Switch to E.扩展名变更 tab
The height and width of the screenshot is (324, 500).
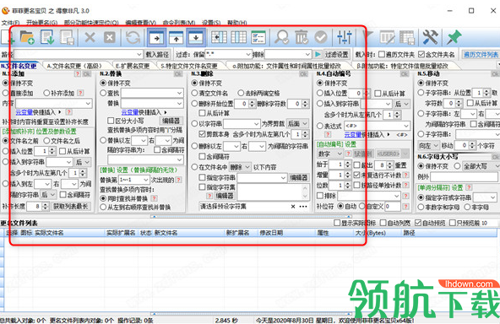coord(133,66)
